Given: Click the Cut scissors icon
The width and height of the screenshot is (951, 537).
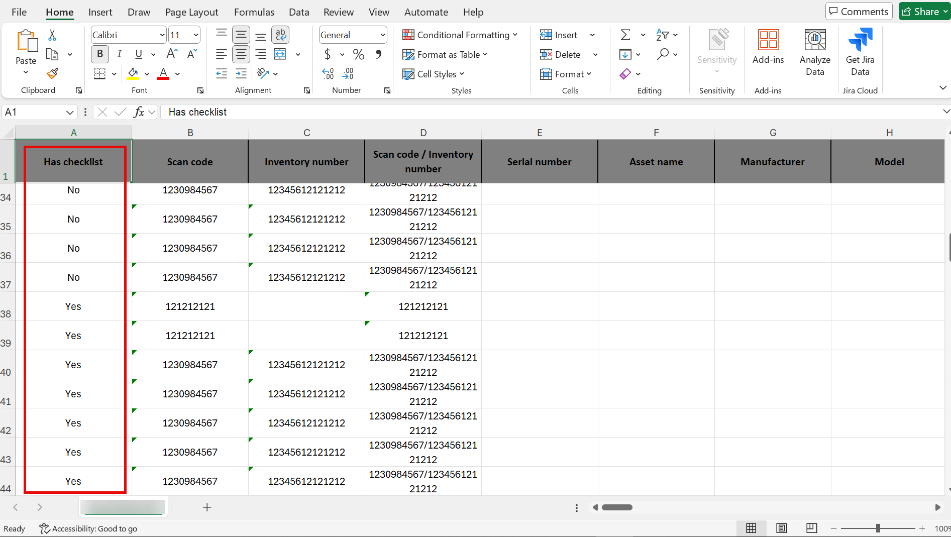Looking at the screenshot, I should click(x=52, y=35).
